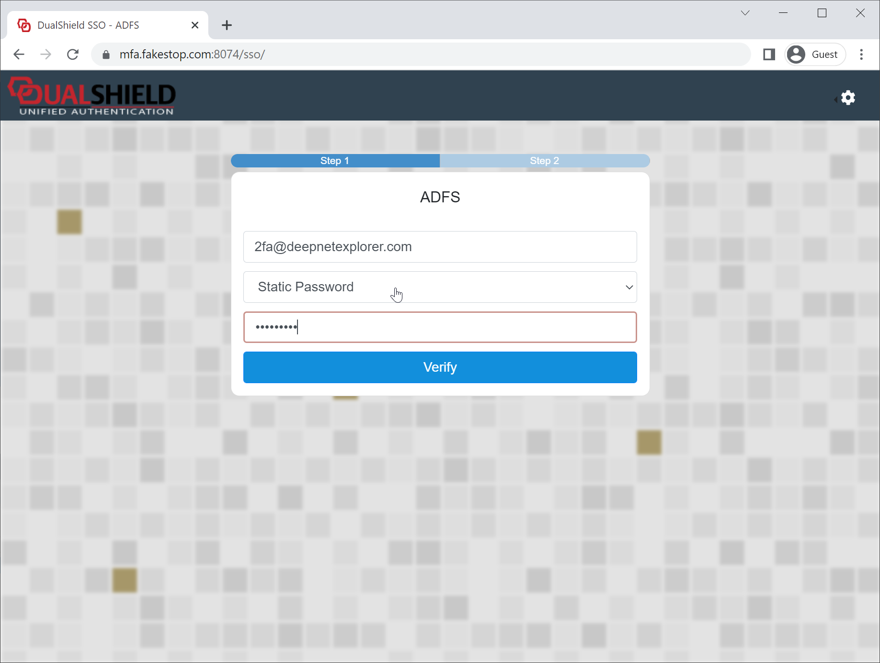
Task: Open the tab search chevron
Action: [745, 13]
